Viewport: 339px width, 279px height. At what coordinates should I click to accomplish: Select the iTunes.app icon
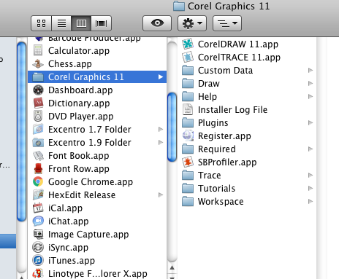coord(38,260)
